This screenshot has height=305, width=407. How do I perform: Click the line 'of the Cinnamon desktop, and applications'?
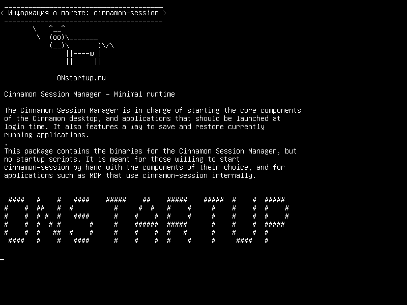point(142,118)
